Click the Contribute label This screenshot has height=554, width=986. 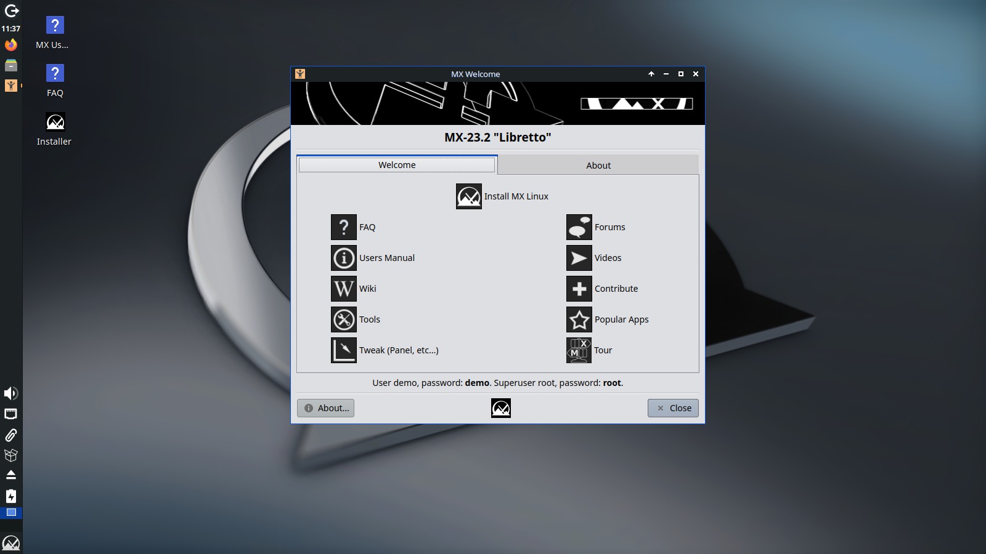[x=616, y=289]
